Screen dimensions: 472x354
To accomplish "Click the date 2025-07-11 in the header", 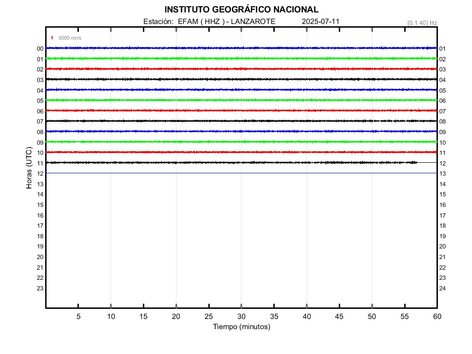I will click(321, 22).
